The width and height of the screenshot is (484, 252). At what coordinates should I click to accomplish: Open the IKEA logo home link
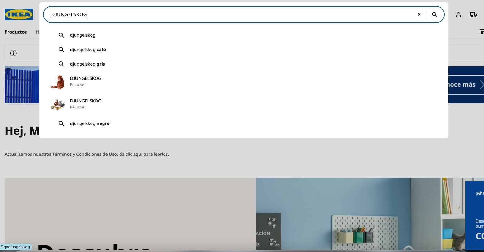point(19,14)
